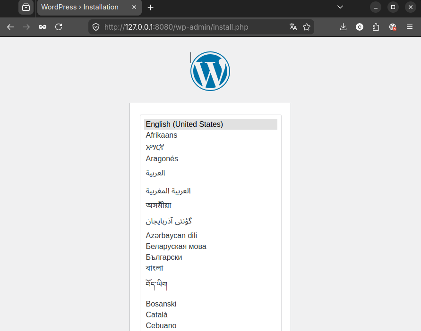
Task: Click the tab overview icon at top left
Action: tap(26, 7)
